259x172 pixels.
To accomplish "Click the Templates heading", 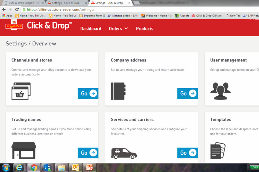I will (x=221, y=120).
